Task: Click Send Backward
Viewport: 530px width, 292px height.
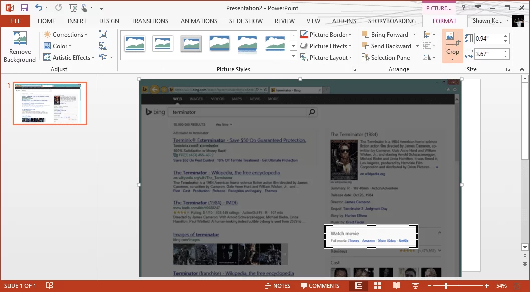Action: coord(387,46)
